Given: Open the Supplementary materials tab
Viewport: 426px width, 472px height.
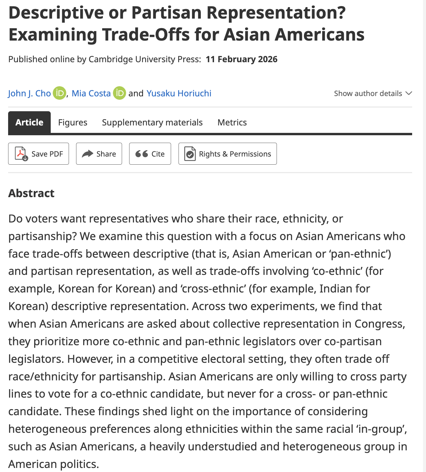Looking at the screenshot, I should pos(152,122).
